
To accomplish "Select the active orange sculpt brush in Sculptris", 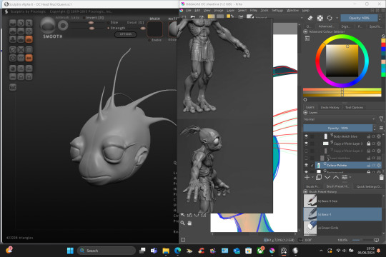I will pyautogui.click(x=29, y=39).
